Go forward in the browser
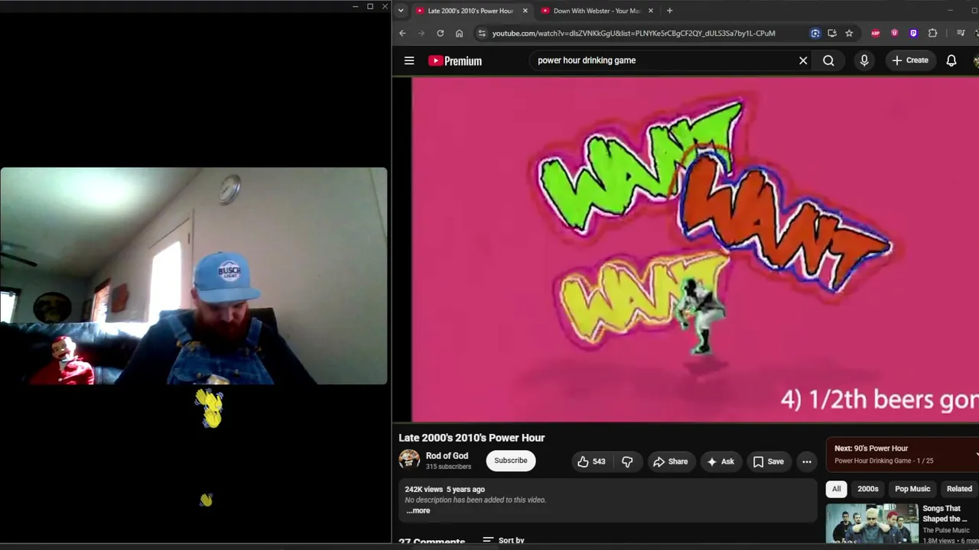The image size is (979, 550). (421, 33)
